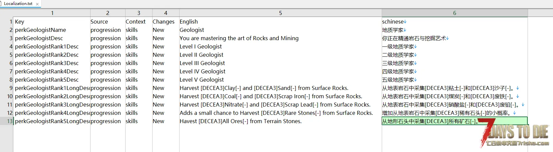The image size is (553, 152).
Task: Select the perkGeologistRank4LongDesc key cell
Action: tap(52, 113)
